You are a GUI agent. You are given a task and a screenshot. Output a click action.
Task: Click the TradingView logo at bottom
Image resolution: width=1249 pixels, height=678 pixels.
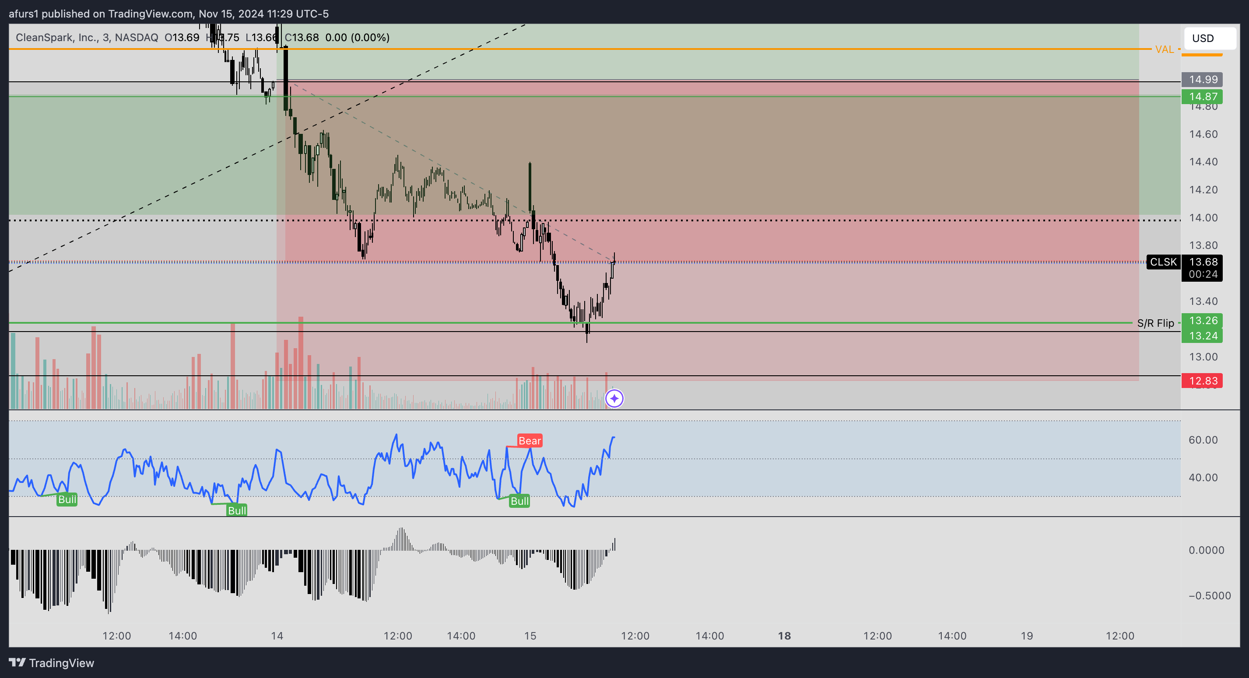pos(51,663)
